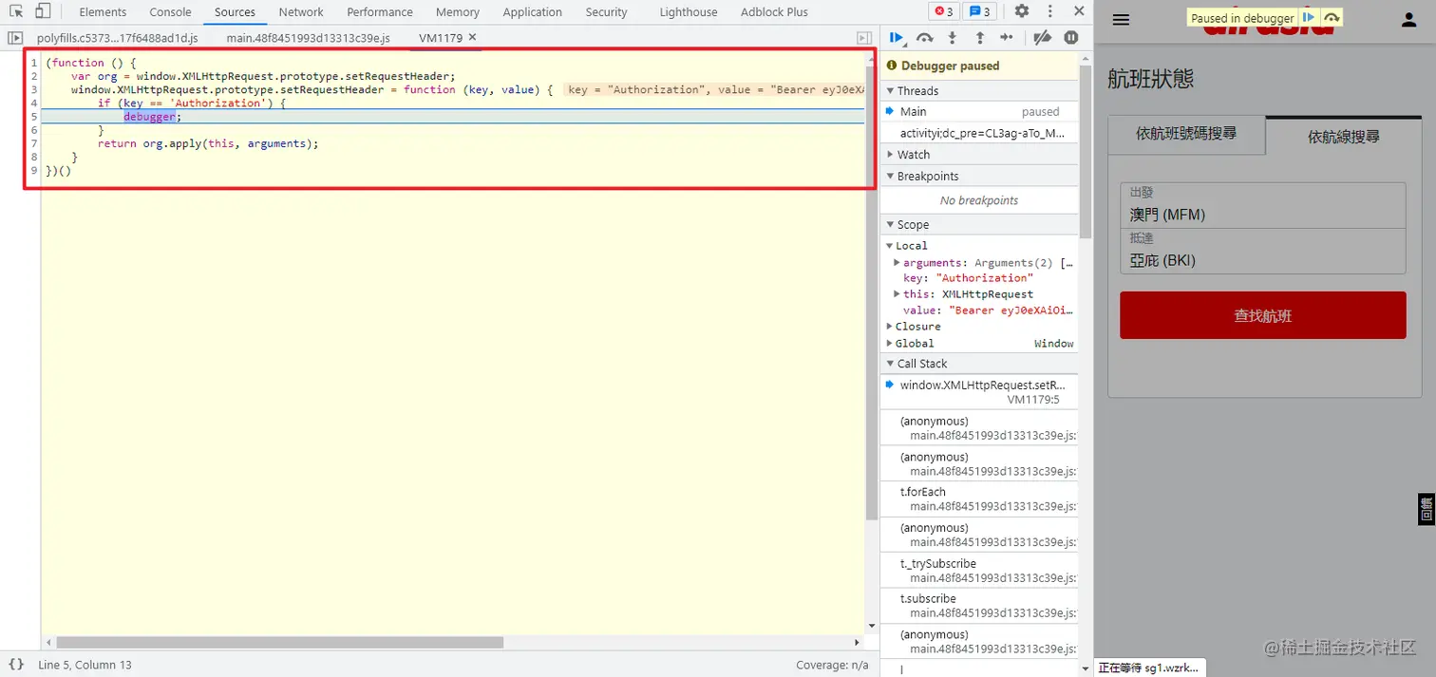Open the Lighthouse panel
1436x677 pixels.
click(x=689, y=11)
